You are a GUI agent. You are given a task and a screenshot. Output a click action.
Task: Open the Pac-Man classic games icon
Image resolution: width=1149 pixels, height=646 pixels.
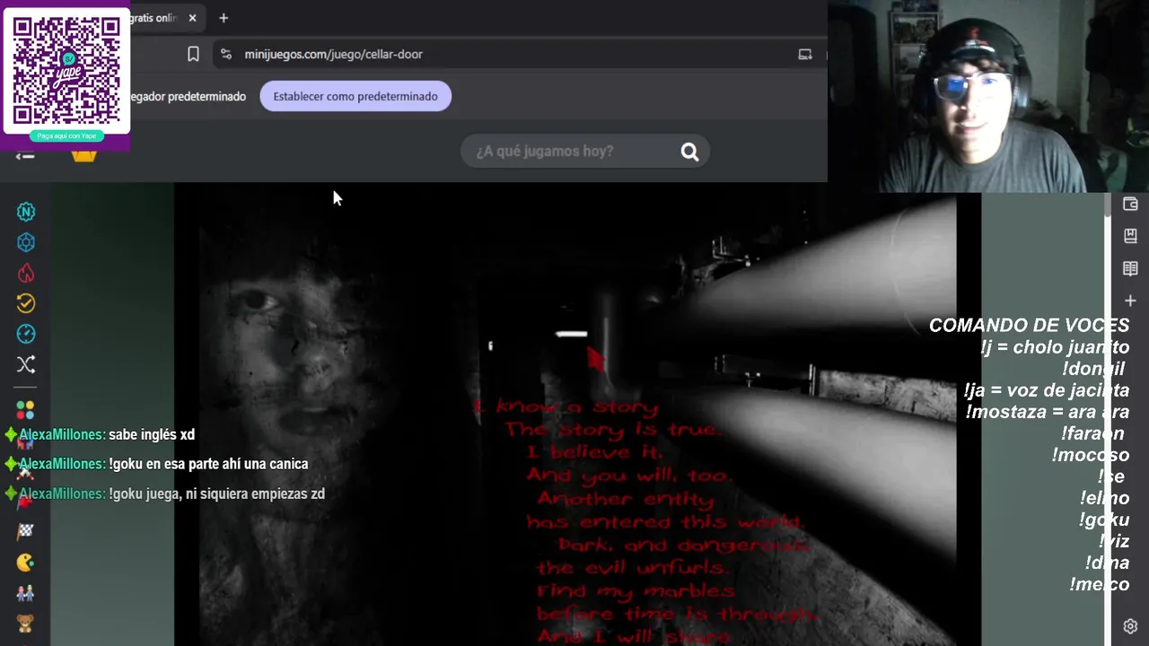pos(25,563)
